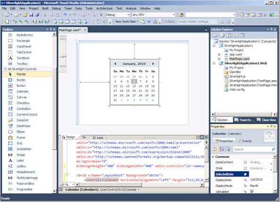Screen dimensions: 280x202
Task: Select the TextBox toolbox control
Action: (22, 64)
